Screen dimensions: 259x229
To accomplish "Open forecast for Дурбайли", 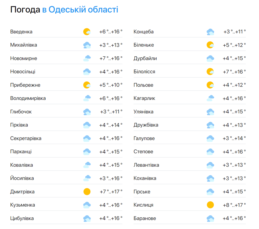I will 145,58.
